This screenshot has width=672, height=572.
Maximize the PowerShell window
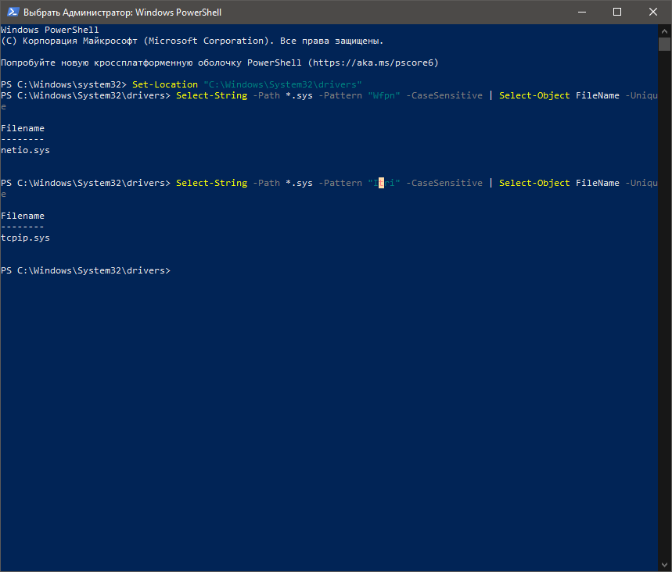click(x=617, y=12)
